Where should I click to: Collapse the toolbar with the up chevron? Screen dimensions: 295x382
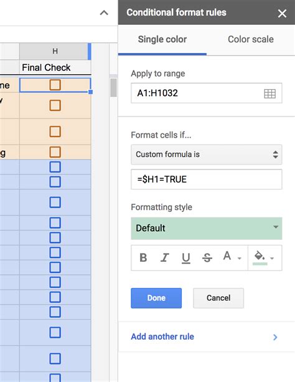(x=104, y=12)
